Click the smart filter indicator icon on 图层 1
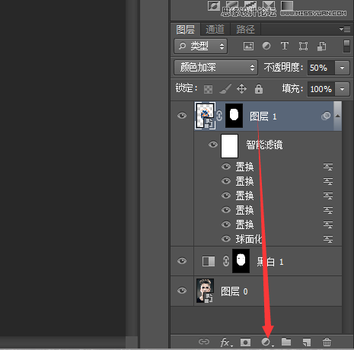 [326, 116]
